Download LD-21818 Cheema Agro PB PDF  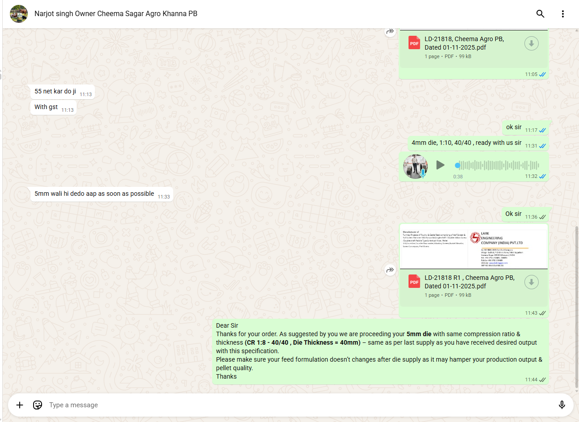531,44
